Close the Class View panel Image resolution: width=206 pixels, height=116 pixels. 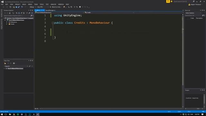[33, 61]
